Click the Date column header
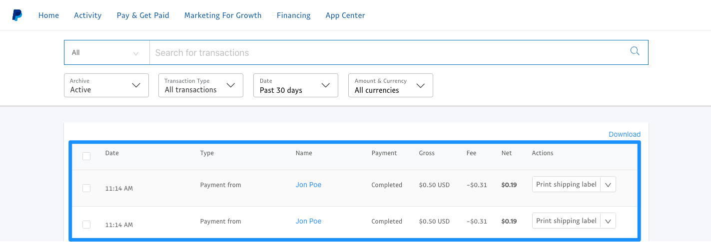The width and height of the screenshot is (711, 242). click(112, 153)
